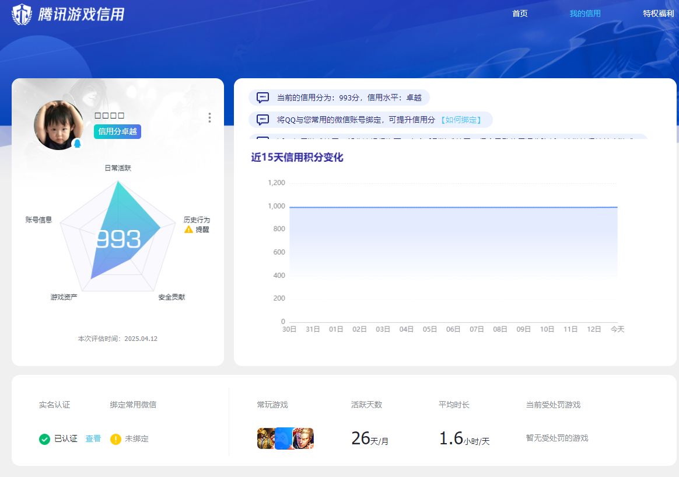Click the QQ penguin badge on avatar
This screenshot has height=477, width=679.
pyautogui.click(x=77, y=144)
